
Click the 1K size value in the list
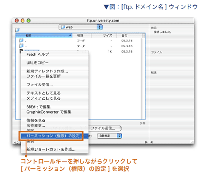point(110,52)
